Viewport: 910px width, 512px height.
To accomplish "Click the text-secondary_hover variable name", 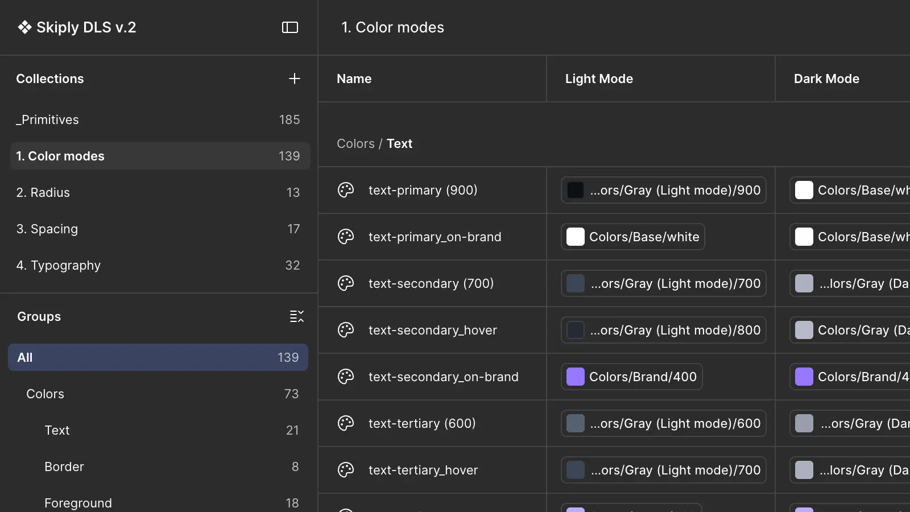I will 432,330.
